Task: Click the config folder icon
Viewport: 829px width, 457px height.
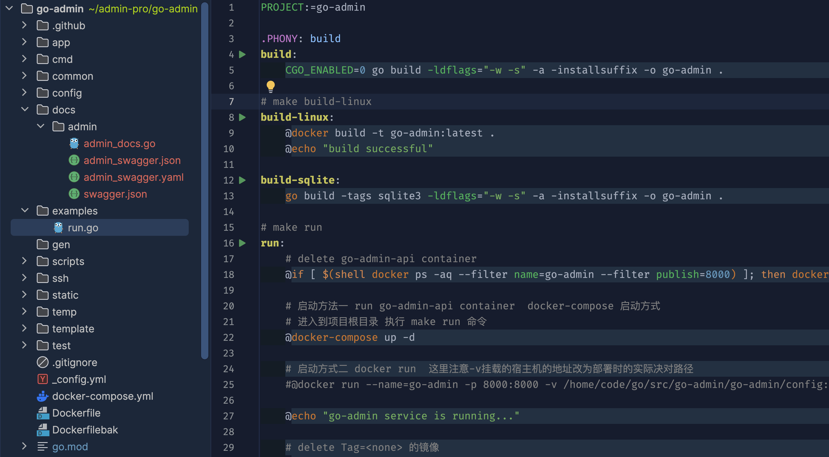Action: point(42,93)
